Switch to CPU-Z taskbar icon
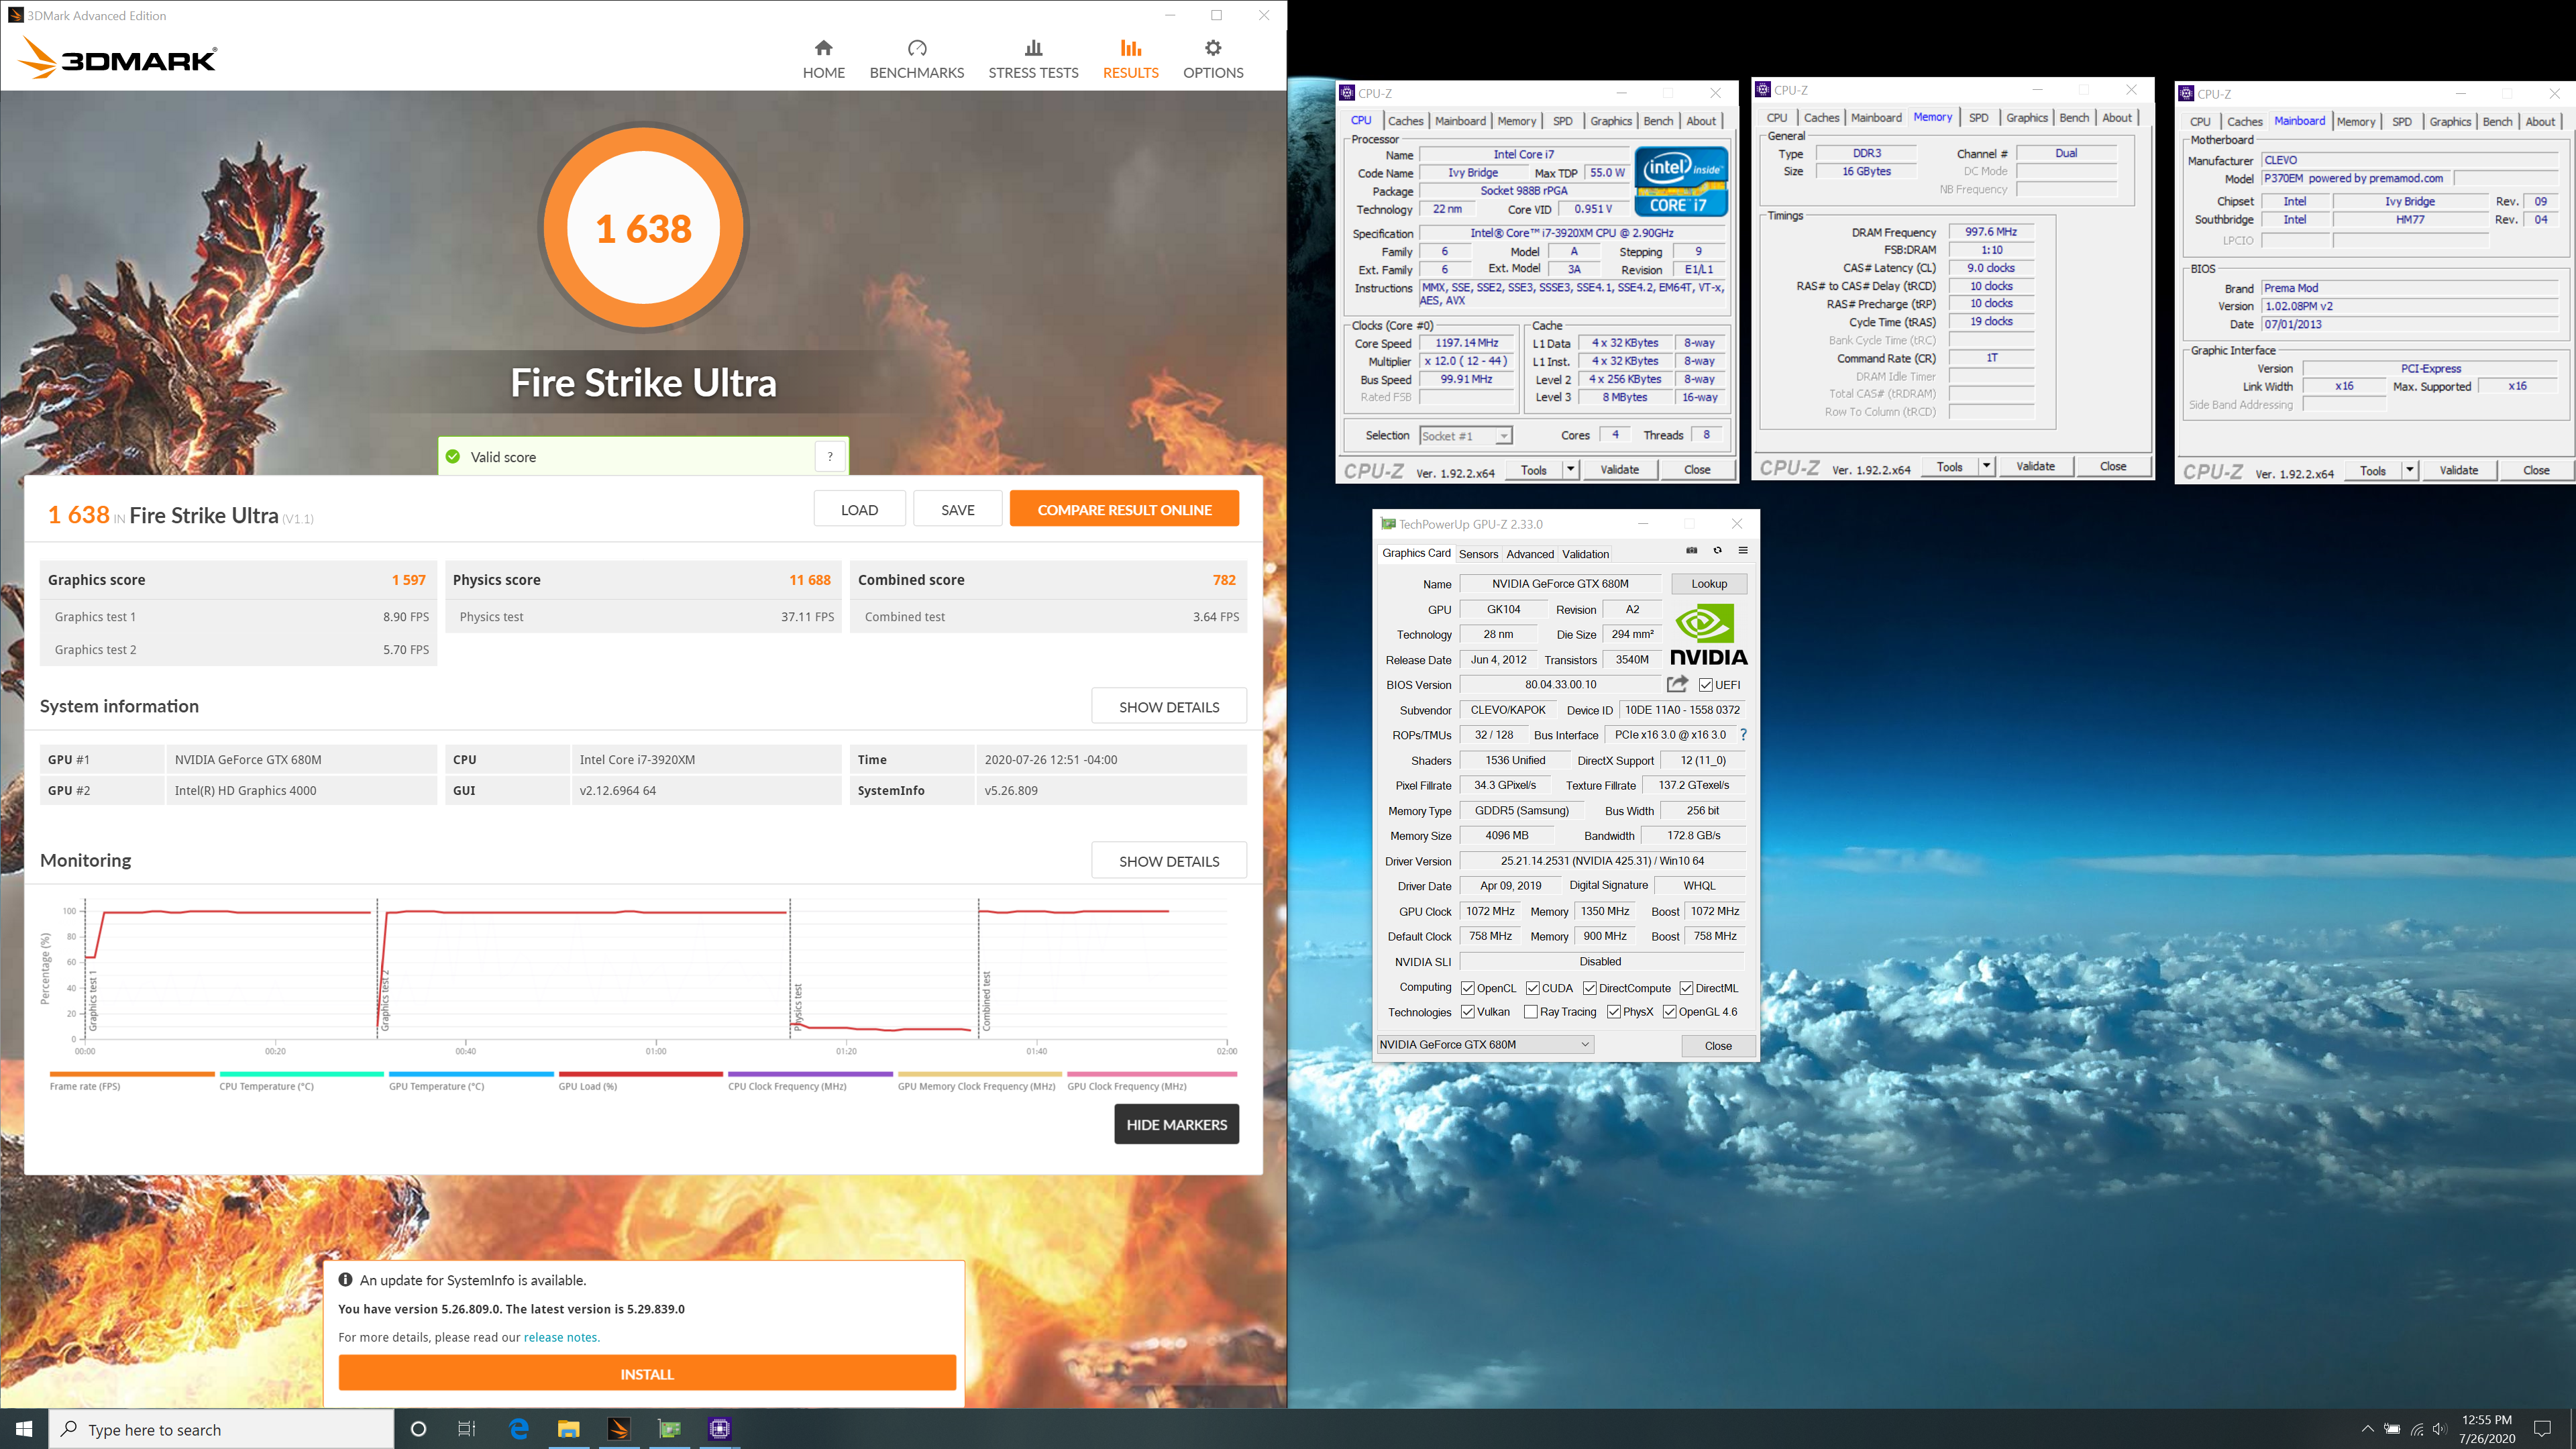The width and height of the screenshot is (2576, 1449). coord(719,1429)
